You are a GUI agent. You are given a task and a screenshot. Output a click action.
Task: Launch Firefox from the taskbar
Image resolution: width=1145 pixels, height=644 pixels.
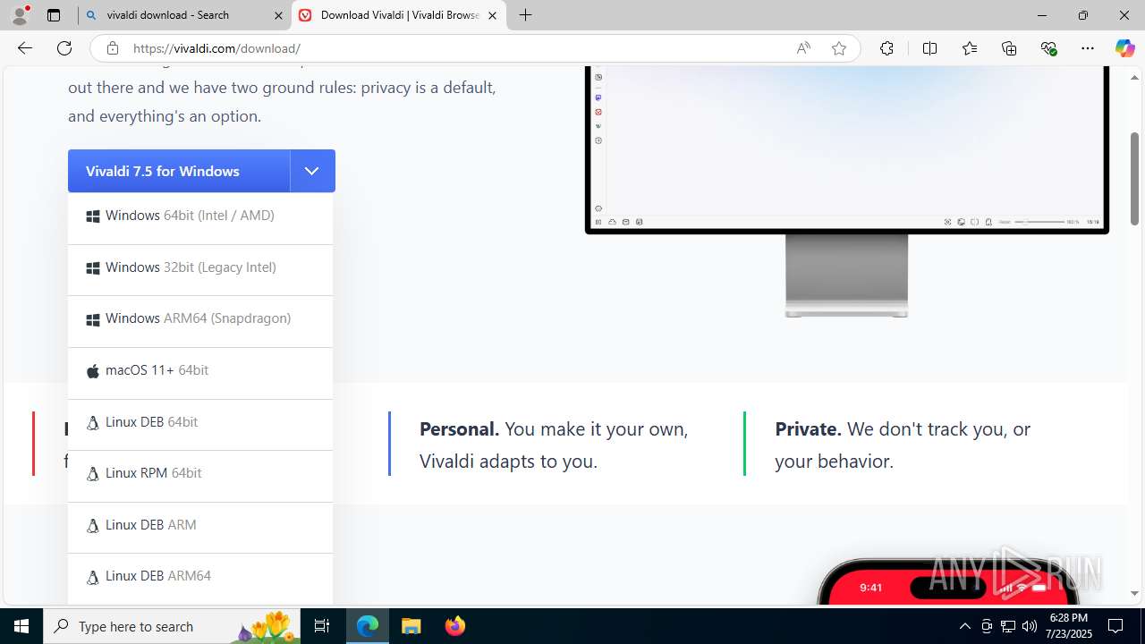(x=455, y=626)
